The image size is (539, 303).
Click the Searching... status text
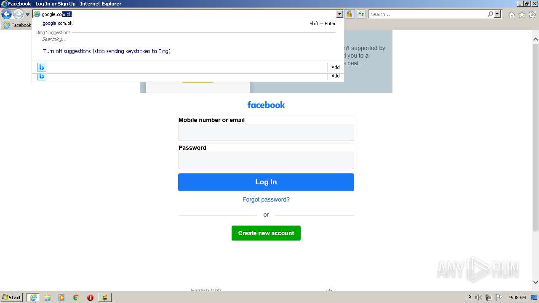pyautogui.click(x=54, y=39)
